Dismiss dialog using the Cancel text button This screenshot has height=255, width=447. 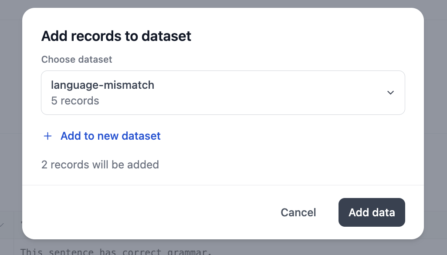298,212
